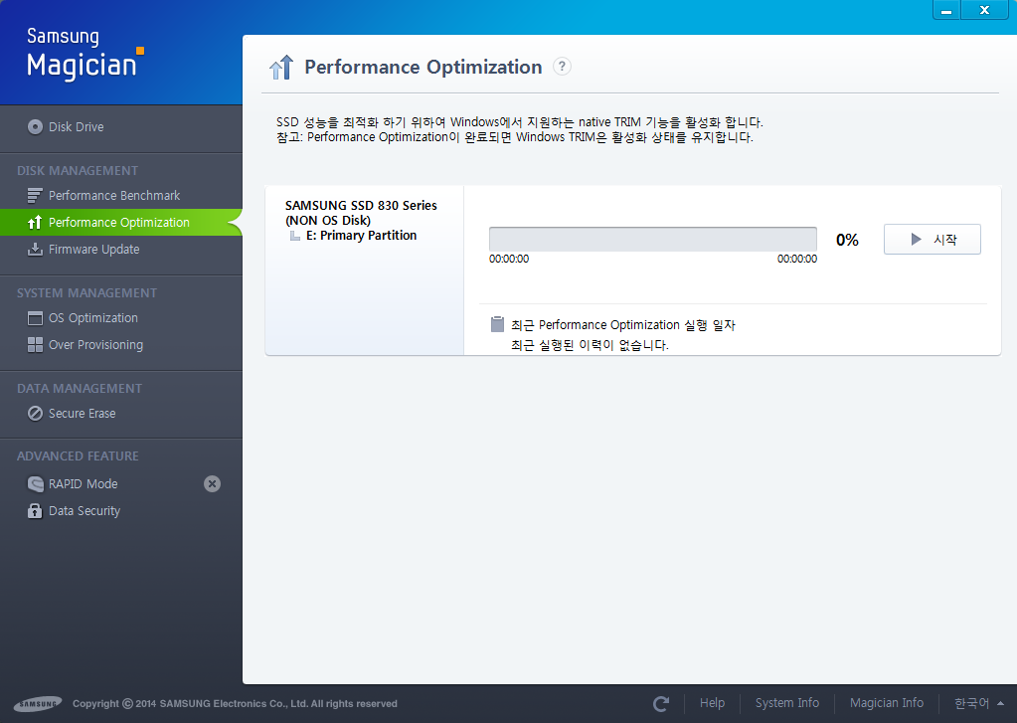Open the System Info link
The width and height of the screenshot is (1017, 723).
coord(786,703)
